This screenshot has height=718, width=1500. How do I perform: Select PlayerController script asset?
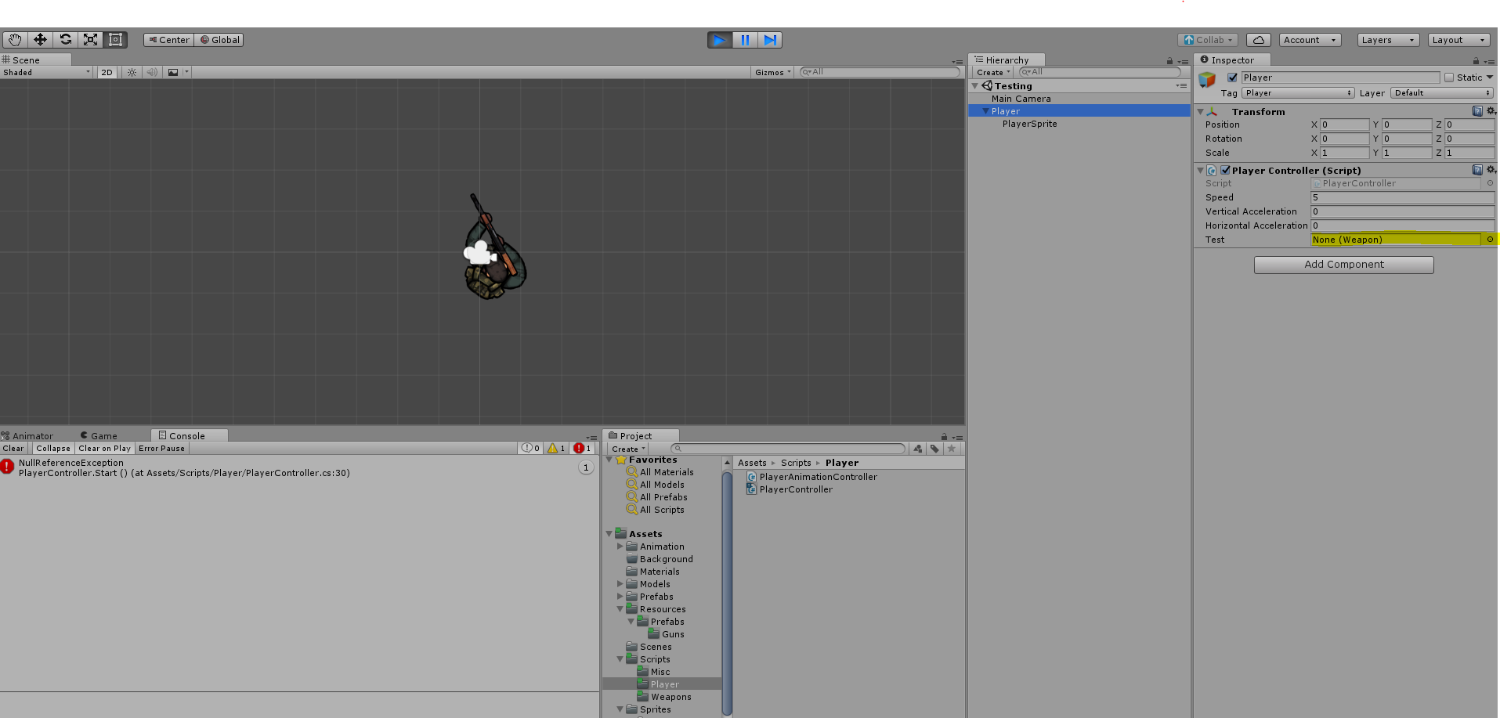pos(796,489)
